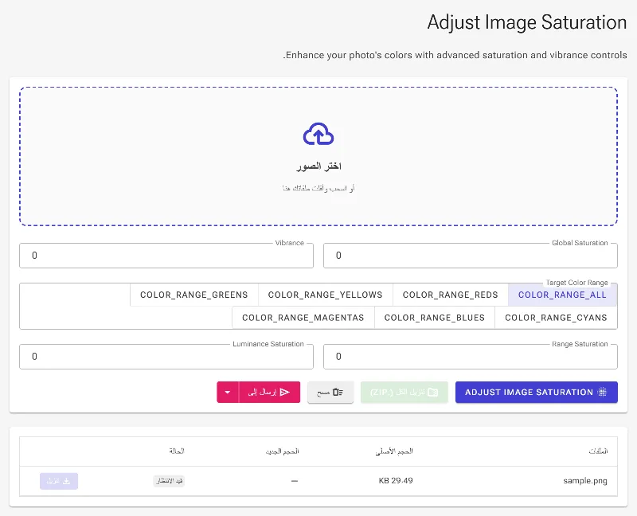This screenshot has width=637, height=516.
Task: Click the trash list icon on clear button
Action: tap(338, 392)
